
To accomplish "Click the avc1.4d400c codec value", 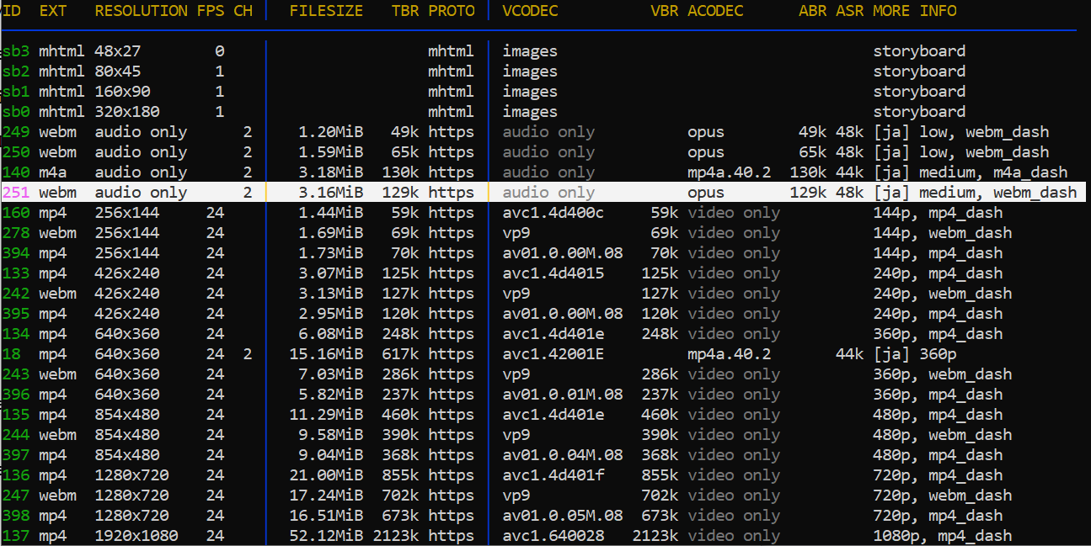I will click(x=554, y=213).
